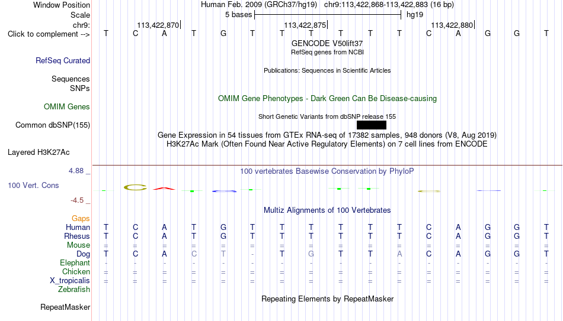Click the Scale track label
563x321 pixels.
pyautogui.click(x=80, y=15)
